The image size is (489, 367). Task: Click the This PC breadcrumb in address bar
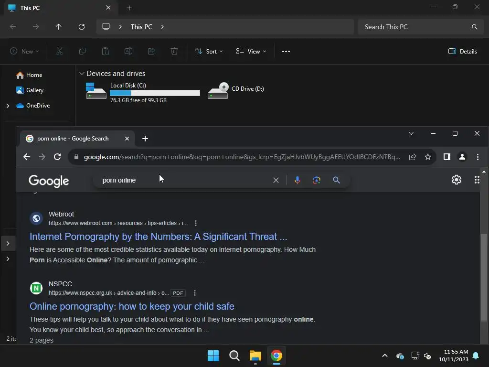(141, 27)
